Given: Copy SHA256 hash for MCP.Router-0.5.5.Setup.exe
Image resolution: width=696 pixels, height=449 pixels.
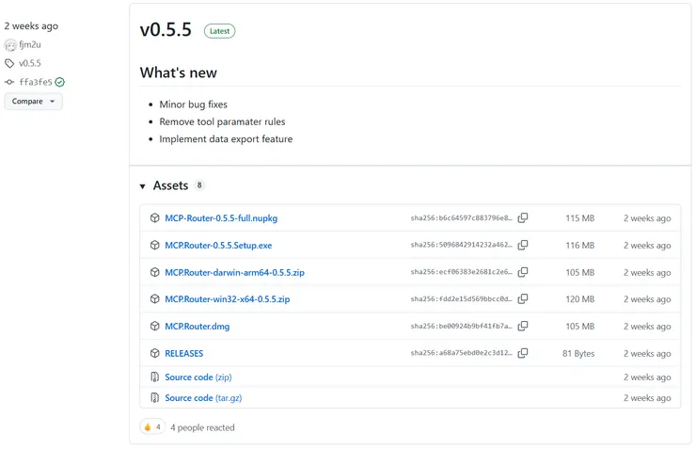Looking at the screenshot, I should pyautogui.click(x=523, y=246).
